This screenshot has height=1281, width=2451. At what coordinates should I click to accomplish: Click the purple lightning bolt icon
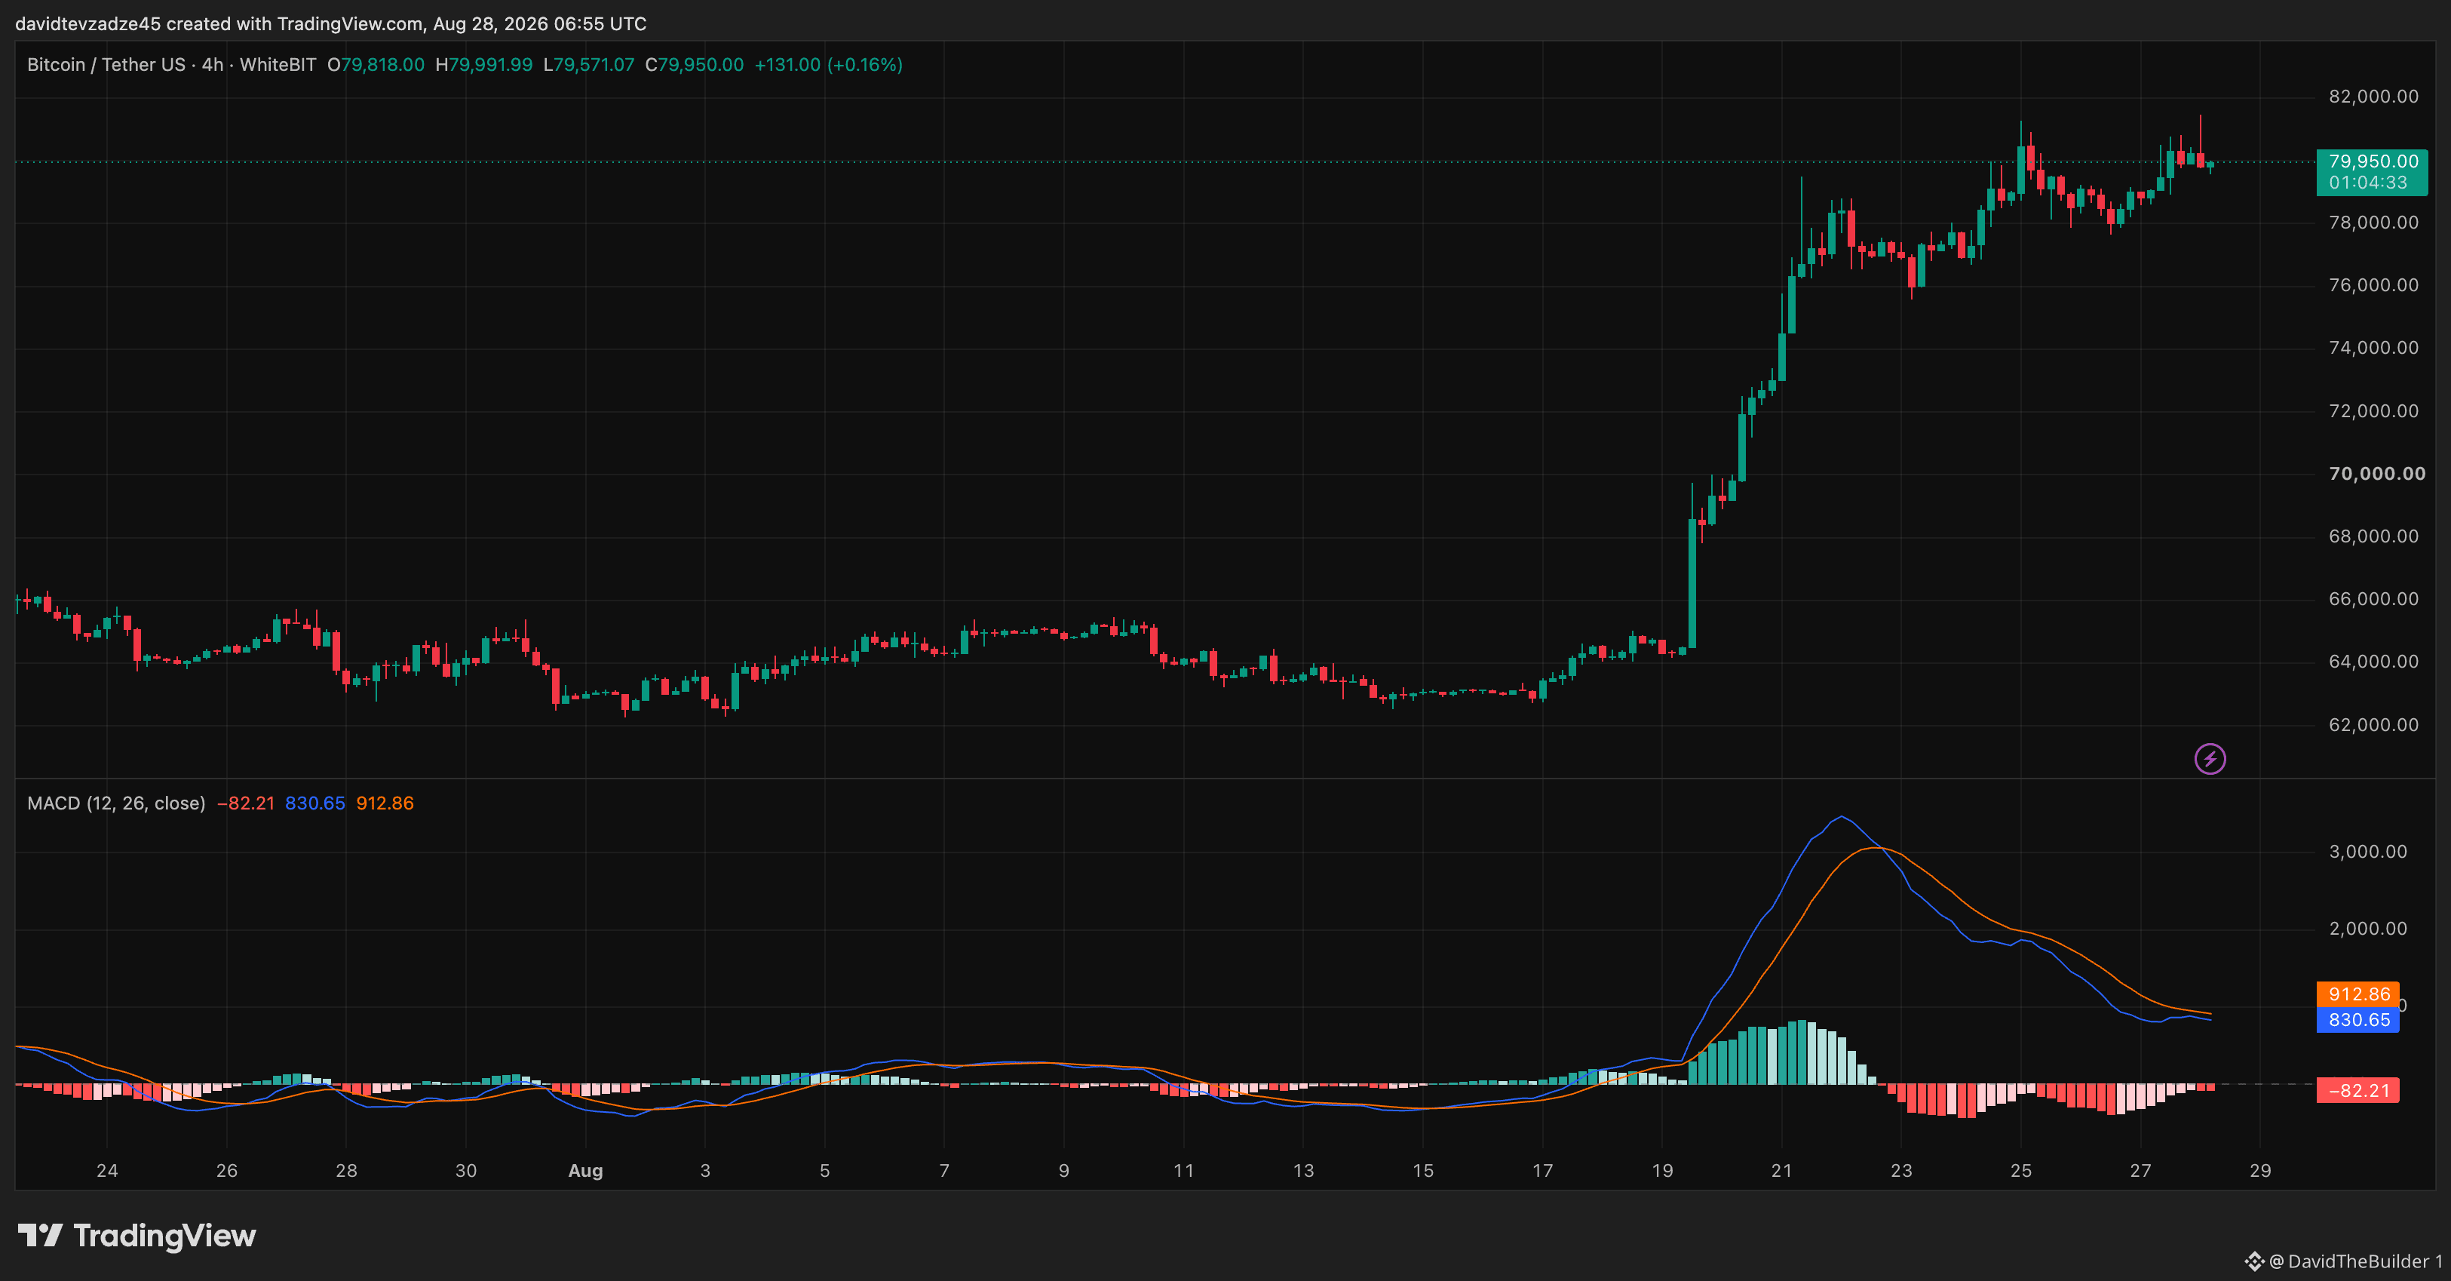2210,758
